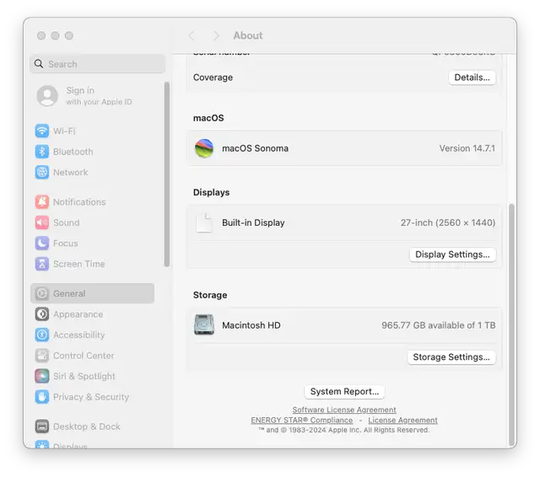Select the Desktop & Dock icon
The width and height of the screenshot is (540, 477).
42,426
